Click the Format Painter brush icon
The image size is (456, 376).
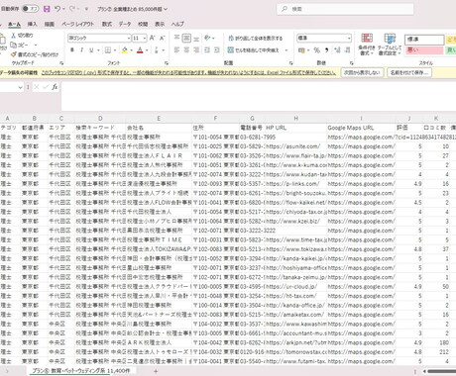[x=13, y=54]
